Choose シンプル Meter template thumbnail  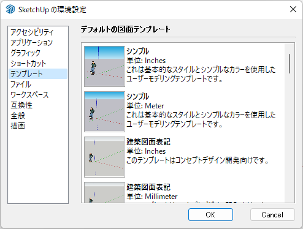[104, 111]
